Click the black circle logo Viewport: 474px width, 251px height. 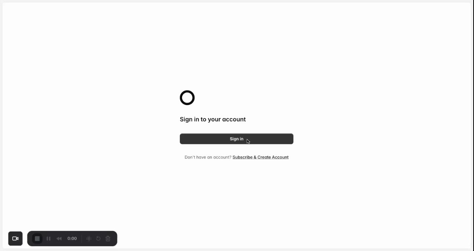pyautogui.click(x=187, y=98)
